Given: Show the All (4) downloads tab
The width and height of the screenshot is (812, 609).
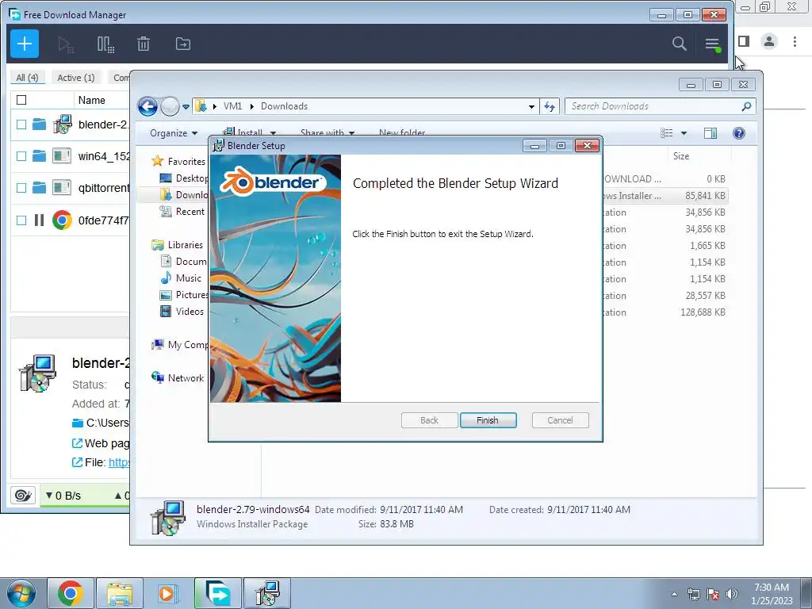Looking at the screenshot, I should click(x=28, y=77).
